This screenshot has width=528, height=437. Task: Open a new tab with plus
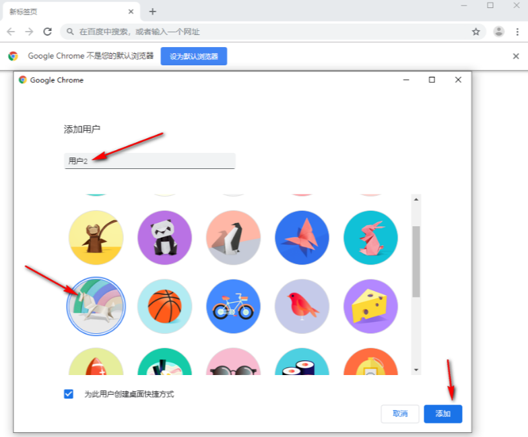point(152,12)
